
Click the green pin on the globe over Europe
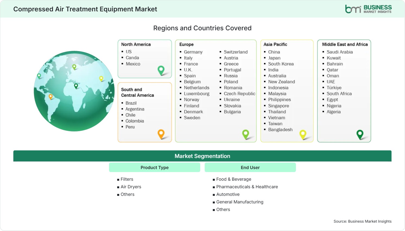coord(74,67)
